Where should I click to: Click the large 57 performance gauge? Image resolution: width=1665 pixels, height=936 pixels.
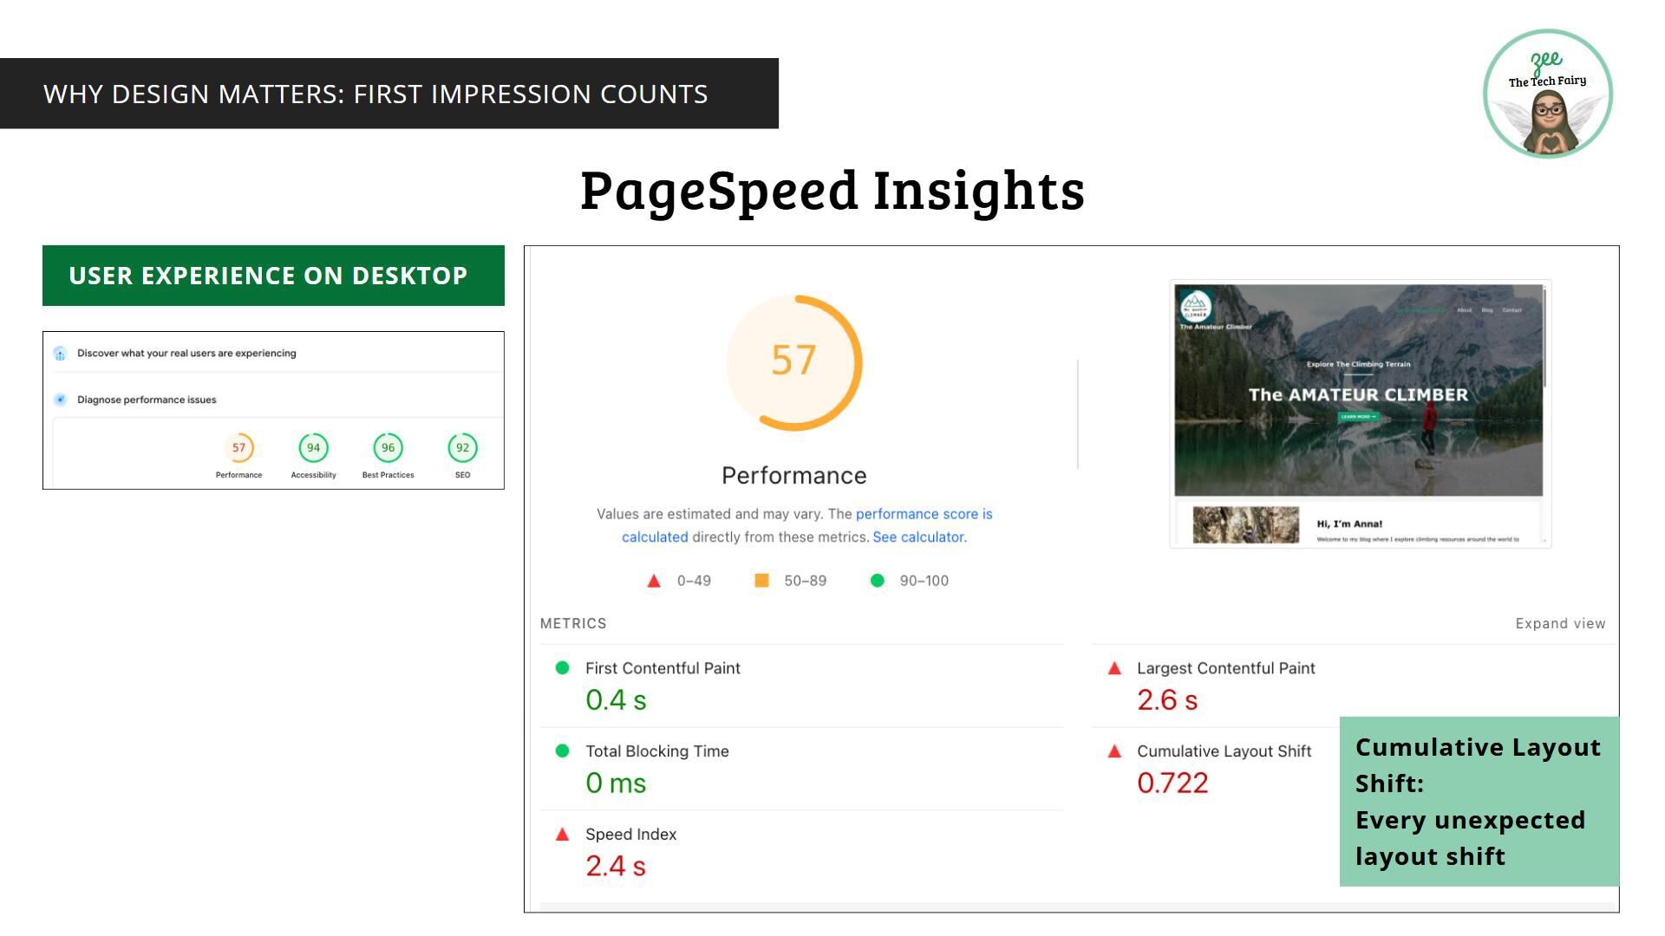pyautogui.click(x=793, y=362)
